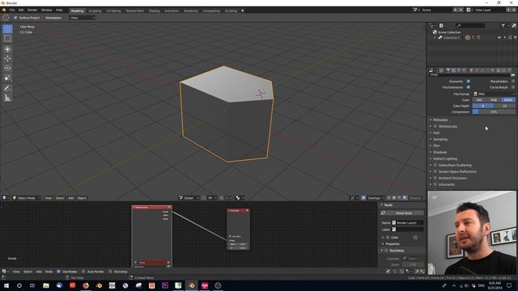The width and height of the screenshot is (518, 291).
Task: Switch to the Modeling workspace tab
Action: click(x=78, y=11)
